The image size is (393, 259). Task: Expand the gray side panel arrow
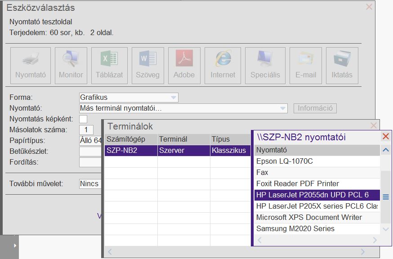tap(15, 246)
